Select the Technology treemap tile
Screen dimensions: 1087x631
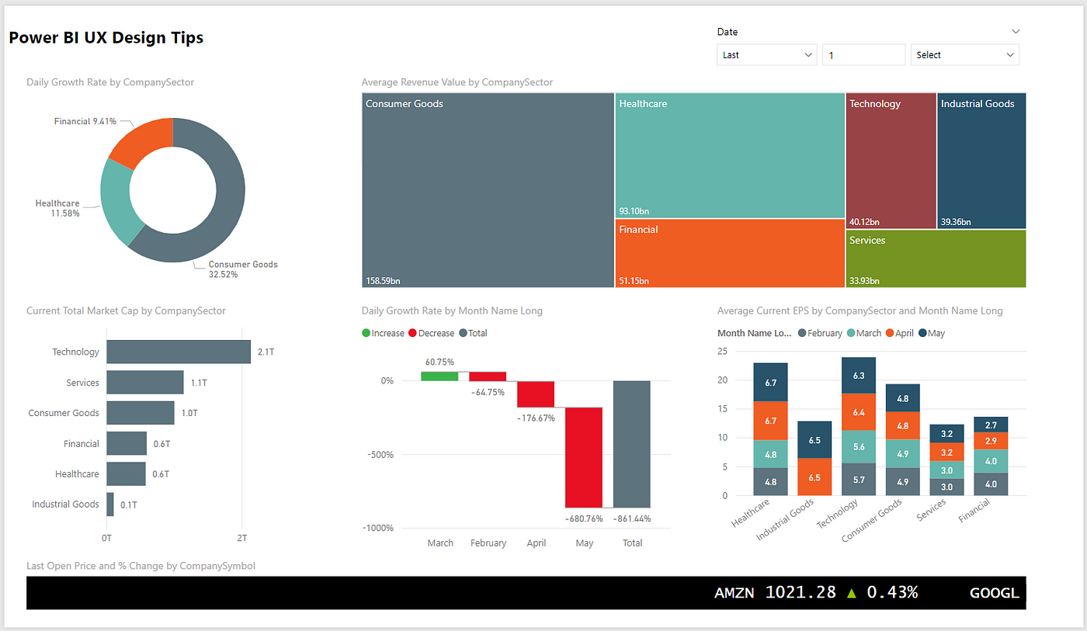coord(891,161)
